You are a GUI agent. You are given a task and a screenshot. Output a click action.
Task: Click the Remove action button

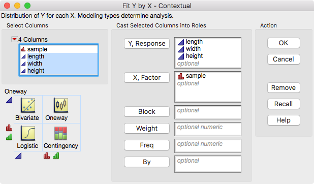tap(284, 87)
